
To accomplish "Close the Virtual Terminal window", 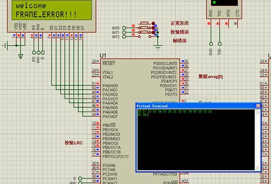I will (258, 106).
